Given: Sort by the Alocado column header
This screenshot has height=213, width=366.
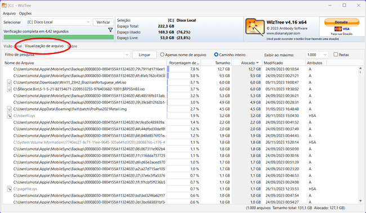Looking at the screenshot, I should click(x=247, y=63).
